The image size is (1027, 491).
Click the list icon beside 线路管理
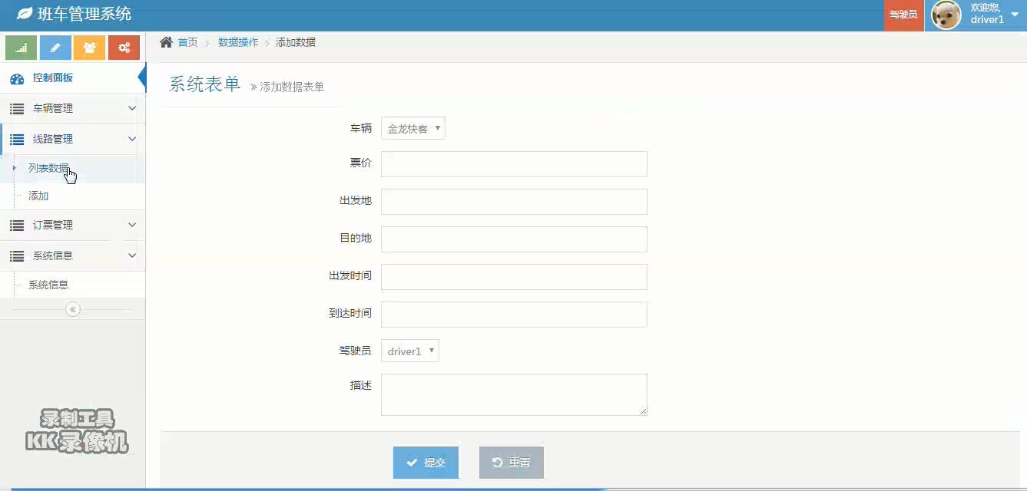click(17, 140)
